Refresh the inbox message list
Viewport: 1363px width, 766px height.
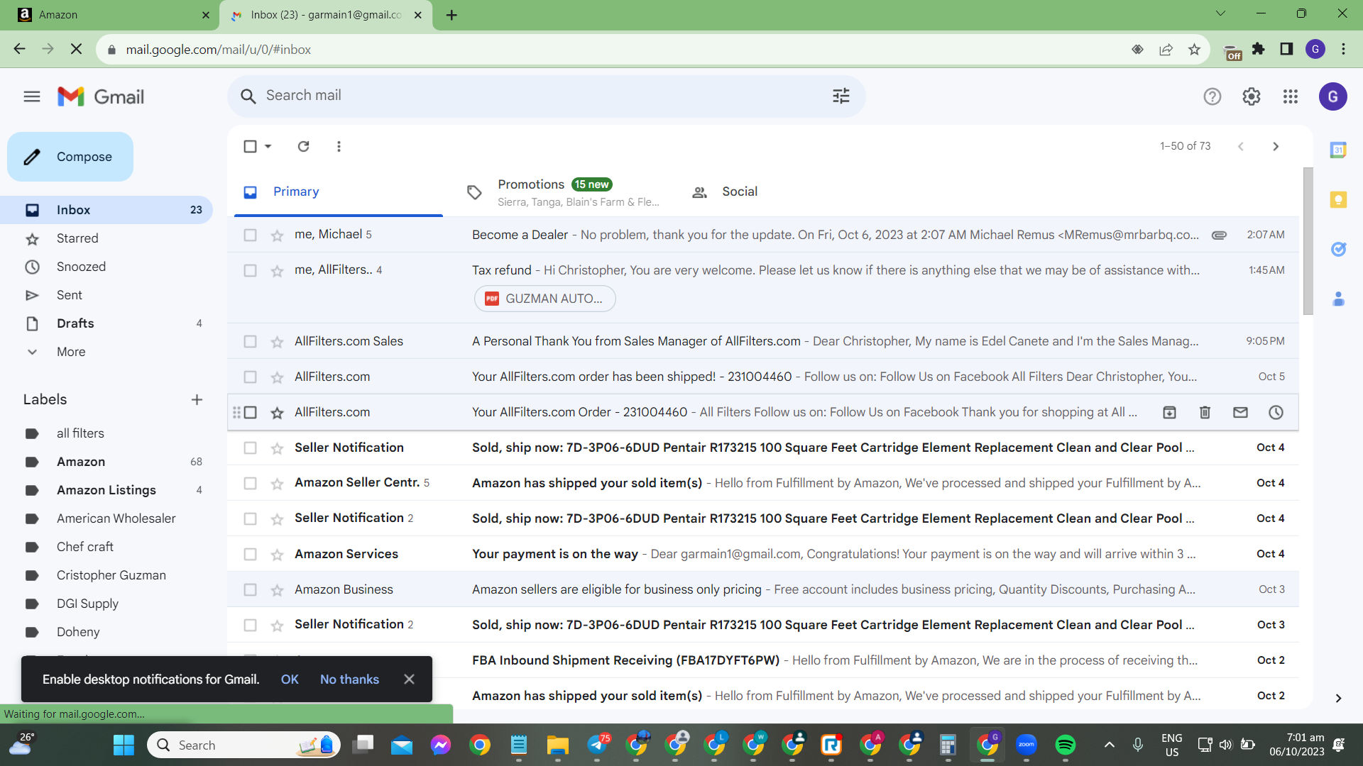[304, 146]
